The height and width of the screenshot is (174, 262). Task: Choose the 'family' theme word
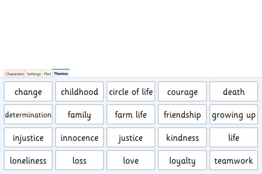click(79, 115)
